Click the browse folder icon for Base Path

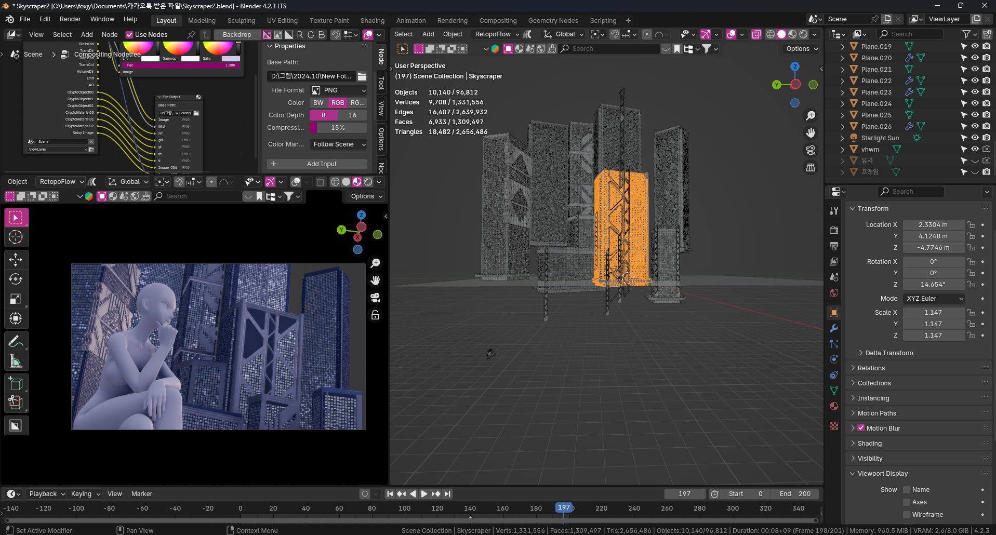coord(362,76)
